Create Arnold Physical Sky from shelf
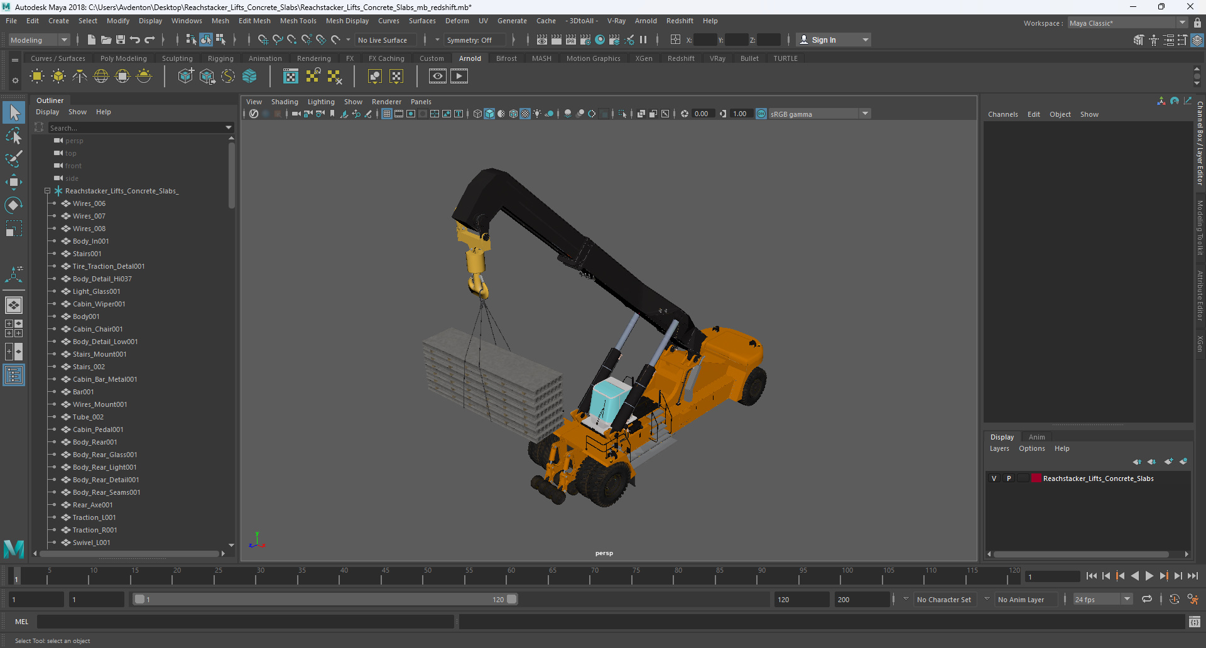 point(144,77)
